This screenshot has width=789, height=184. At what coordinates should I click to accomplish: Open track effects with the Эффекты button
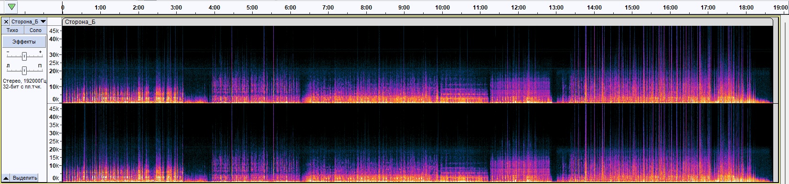24,42
